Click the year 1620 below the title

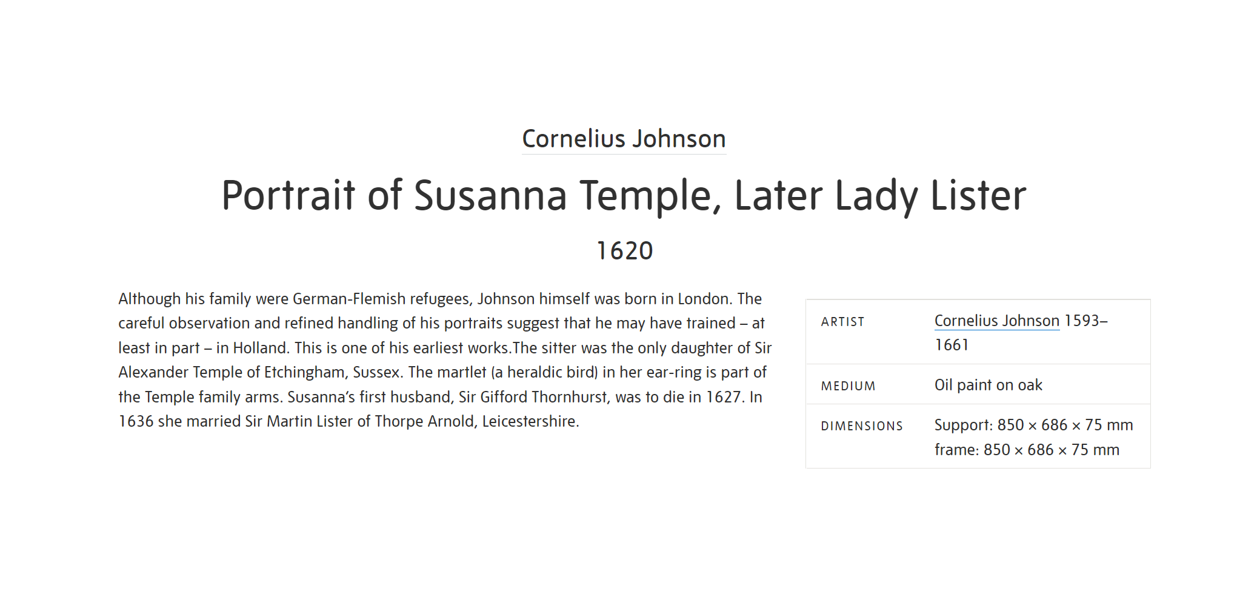point(624,251)
